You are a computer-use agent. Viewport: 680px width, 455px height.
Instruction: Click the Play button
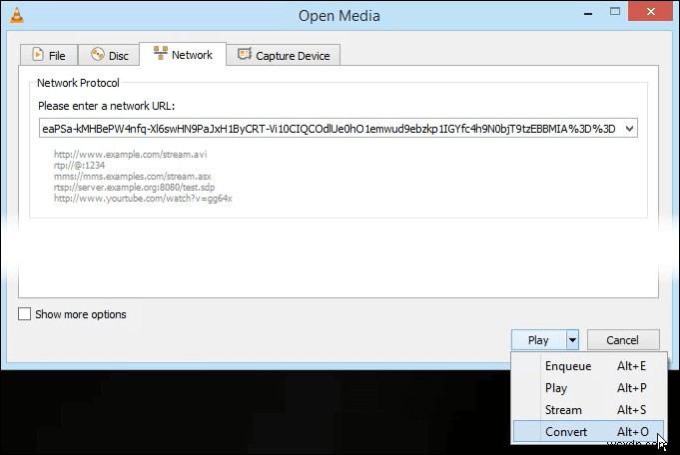[x=538, y=340]
